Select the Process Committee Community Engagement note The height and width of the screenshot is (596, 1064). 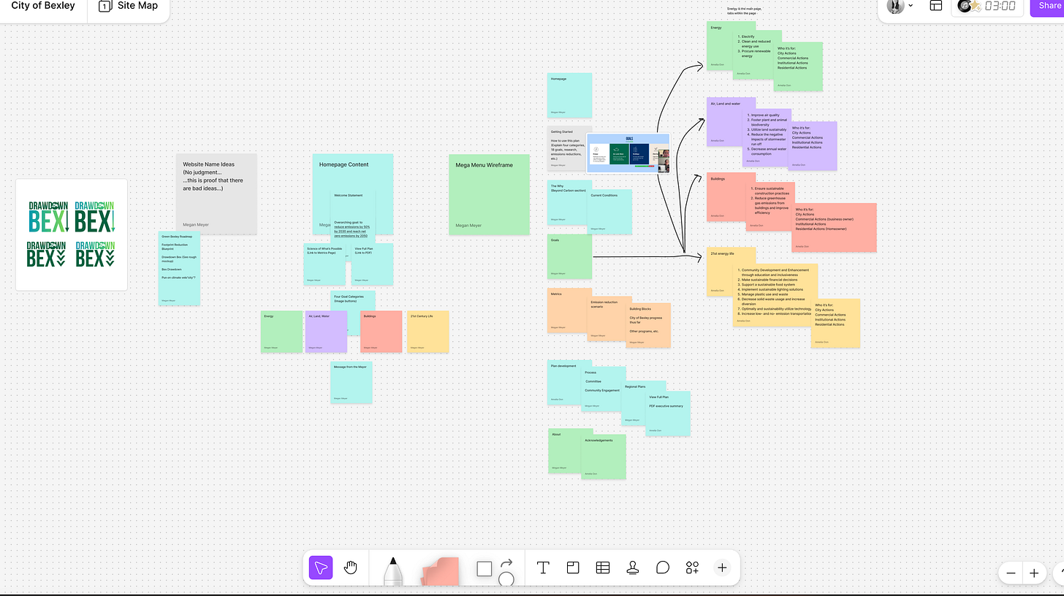[602, 389]
